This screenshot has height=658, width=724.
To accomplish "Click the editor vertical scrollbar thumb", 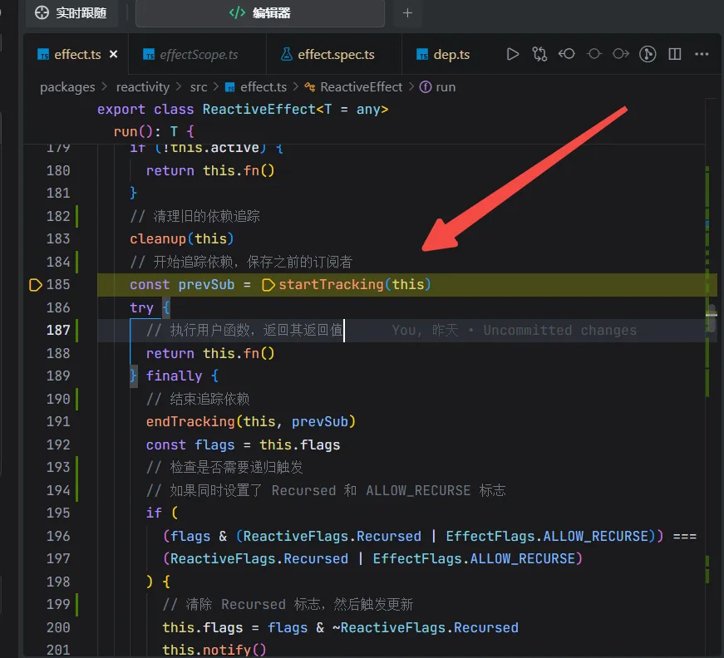I will coord(712,317).
